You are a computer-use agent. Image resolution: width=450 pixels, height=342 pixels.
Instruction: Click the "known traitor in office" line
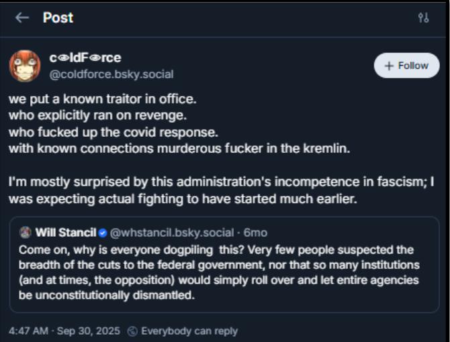pyautogui.click(x=103, y=99)
